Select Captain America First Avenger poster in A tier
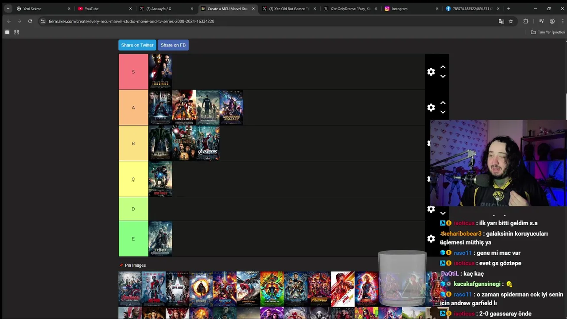 [184, 108]
